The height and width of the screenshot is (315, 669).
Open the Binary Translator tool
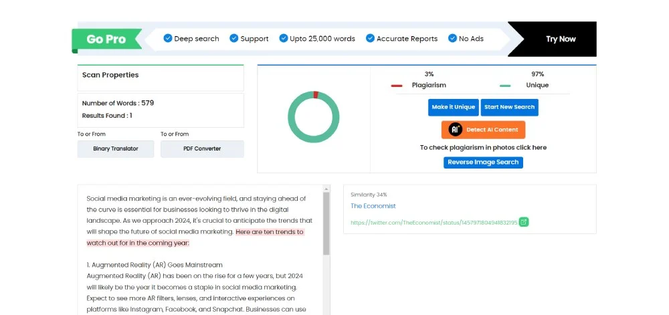[116, 148]
